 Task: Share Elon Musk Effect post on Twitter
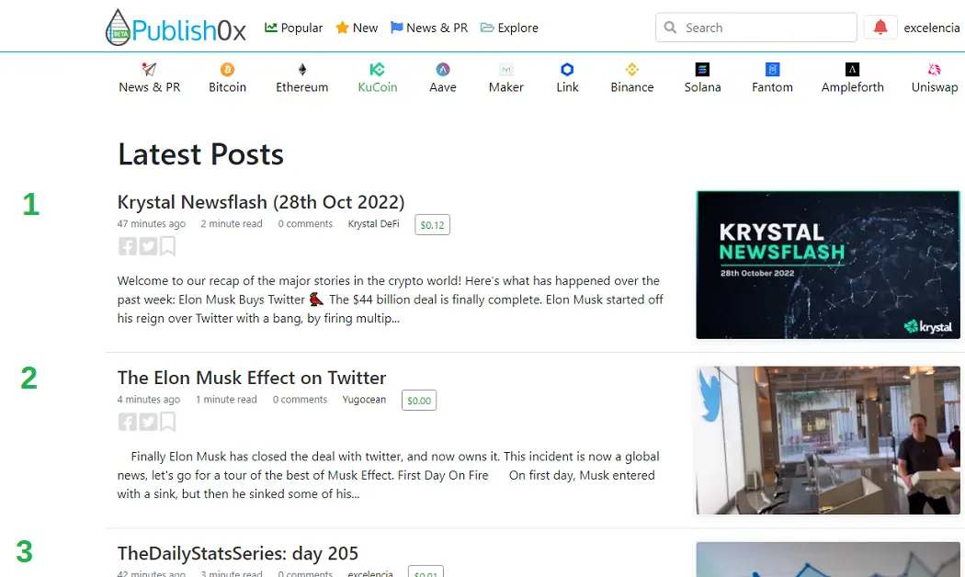click(148, 422)
